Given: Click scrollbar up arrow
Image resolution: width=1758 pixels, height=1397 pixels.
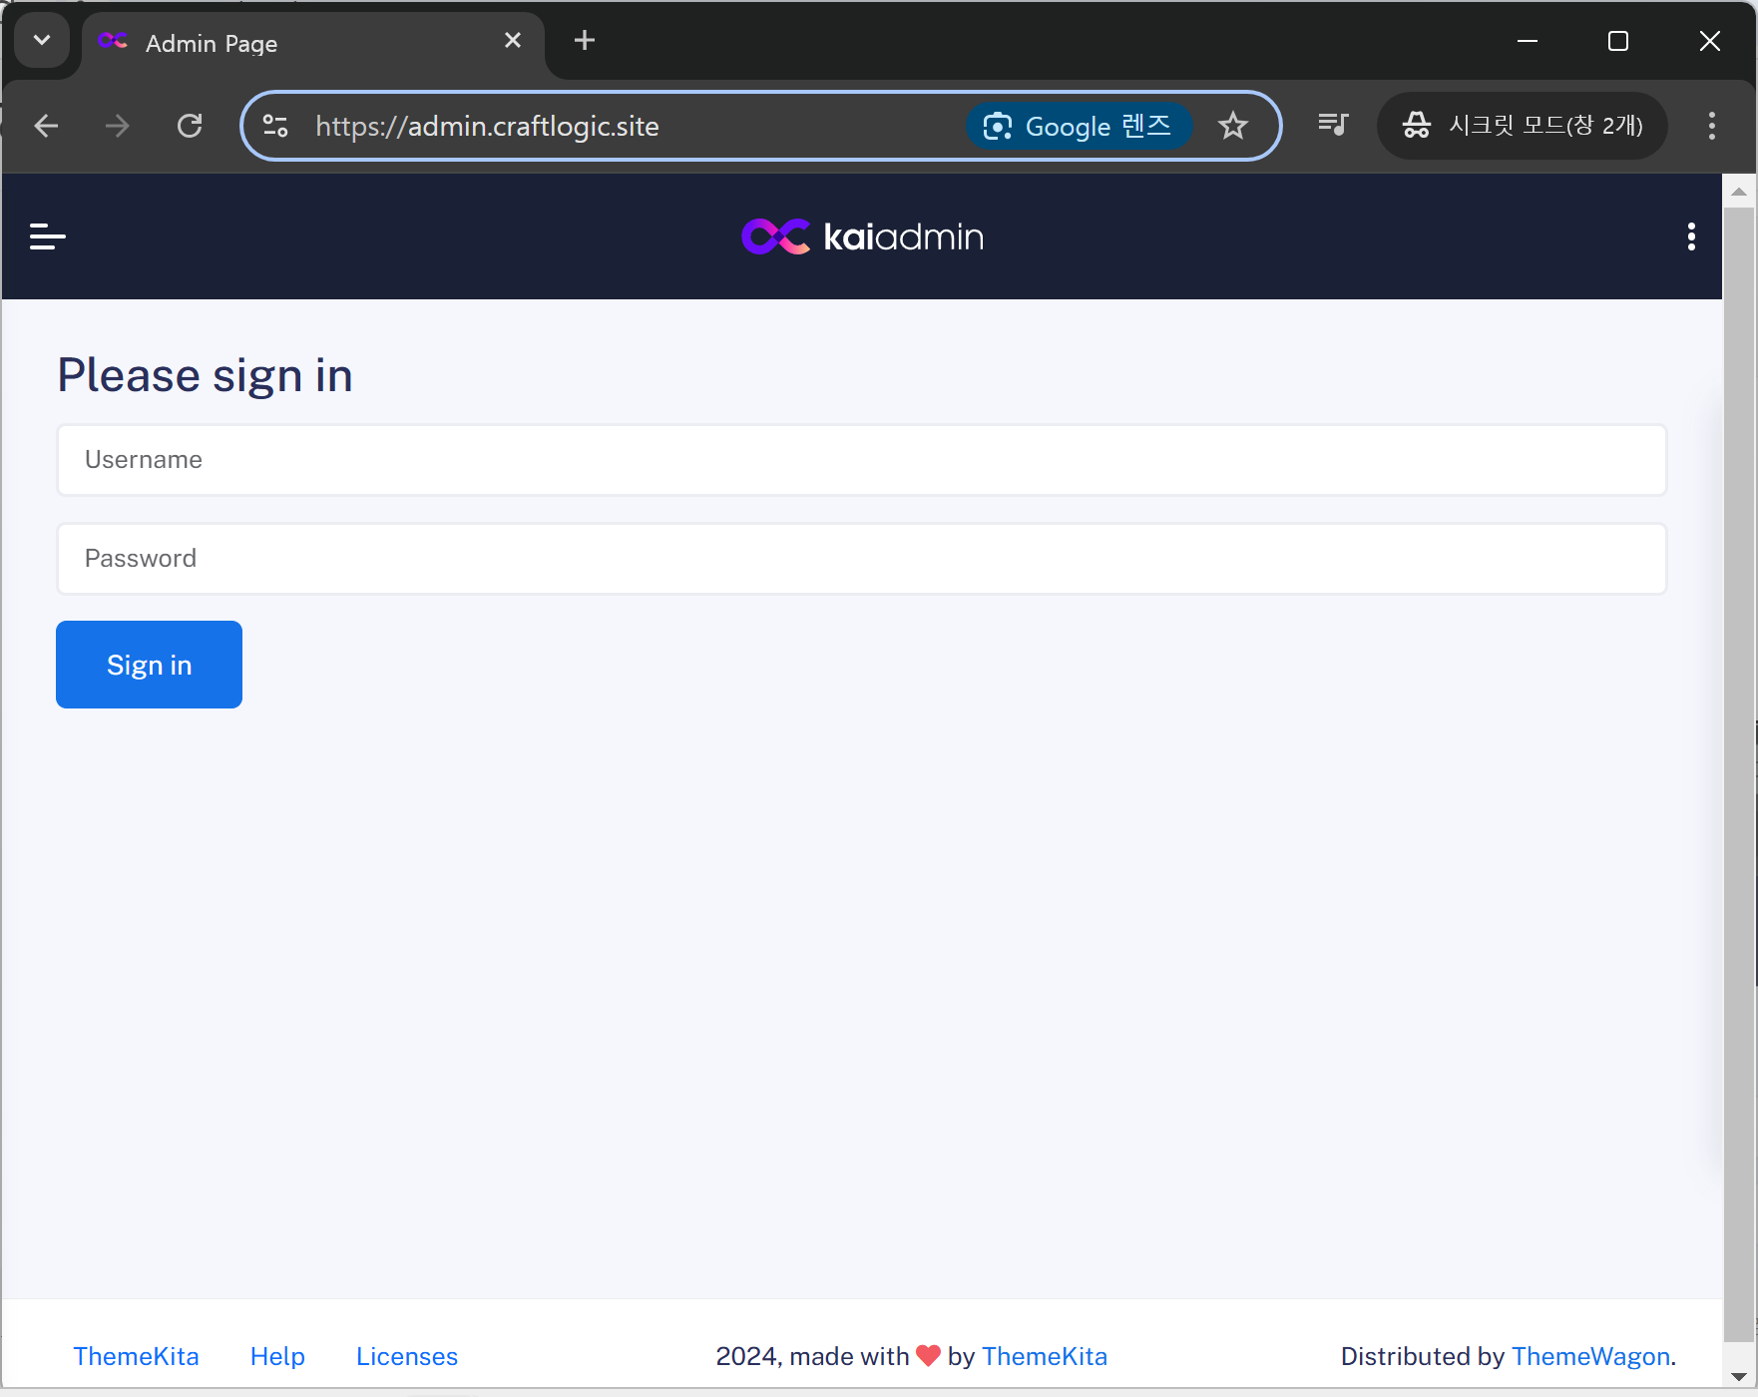Looking at the screenshot, I should point(1739,191).
